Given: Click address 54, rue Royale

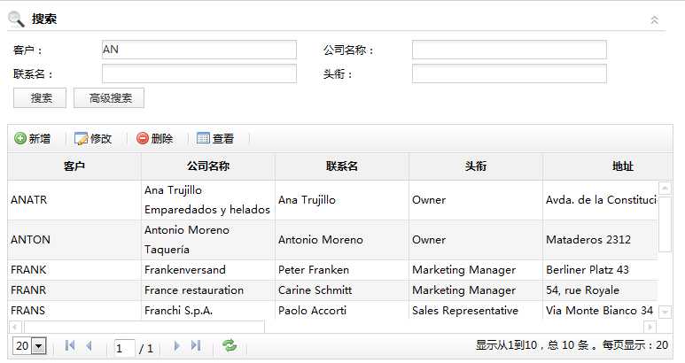Looking at the screenshot, I should tap(582, 290).
